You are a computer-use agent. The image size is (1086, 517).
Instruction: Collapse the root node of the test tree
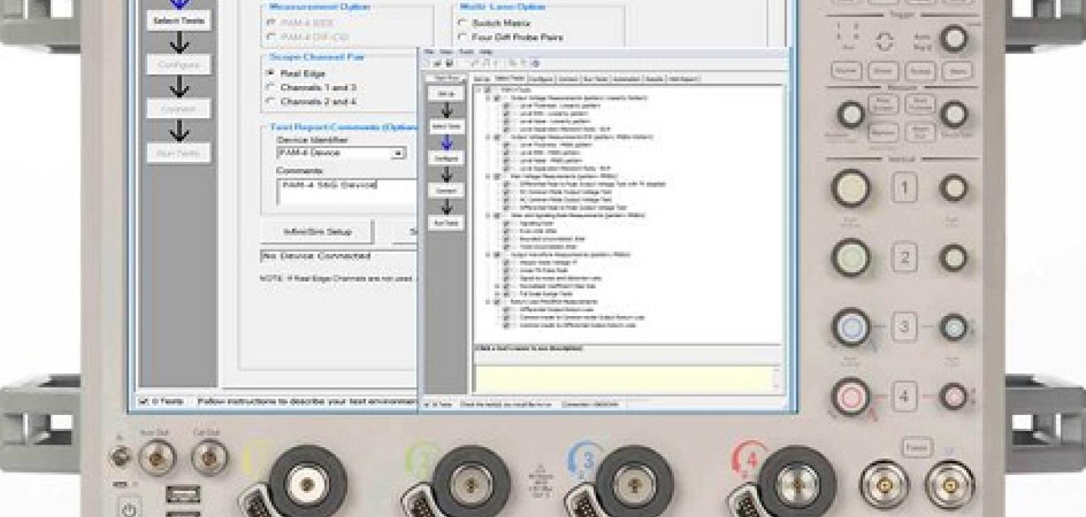[480, 90]
